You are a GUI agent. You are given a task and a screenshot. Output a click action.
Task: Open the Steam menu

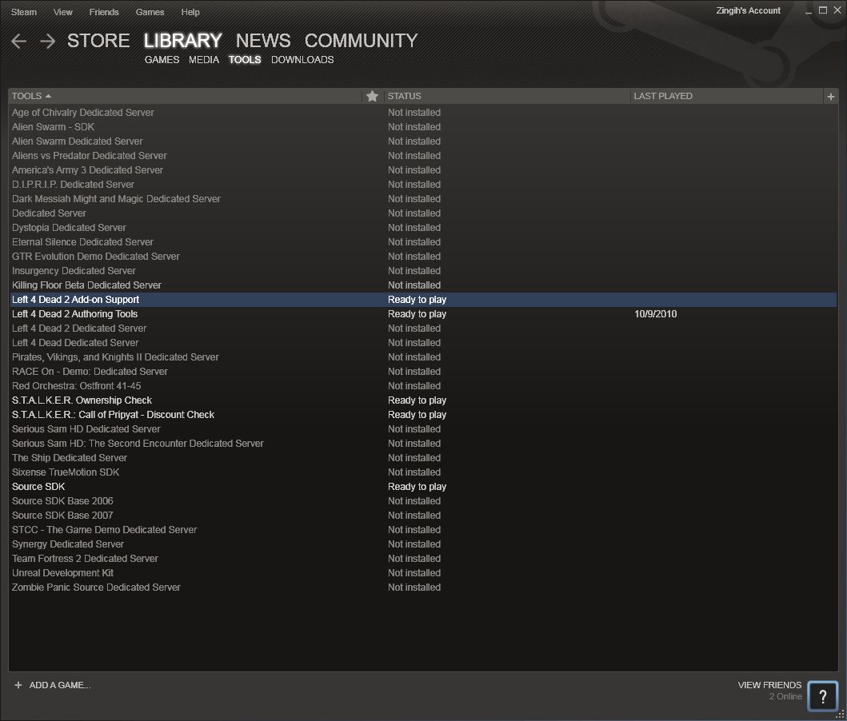(x=23, y=12)
